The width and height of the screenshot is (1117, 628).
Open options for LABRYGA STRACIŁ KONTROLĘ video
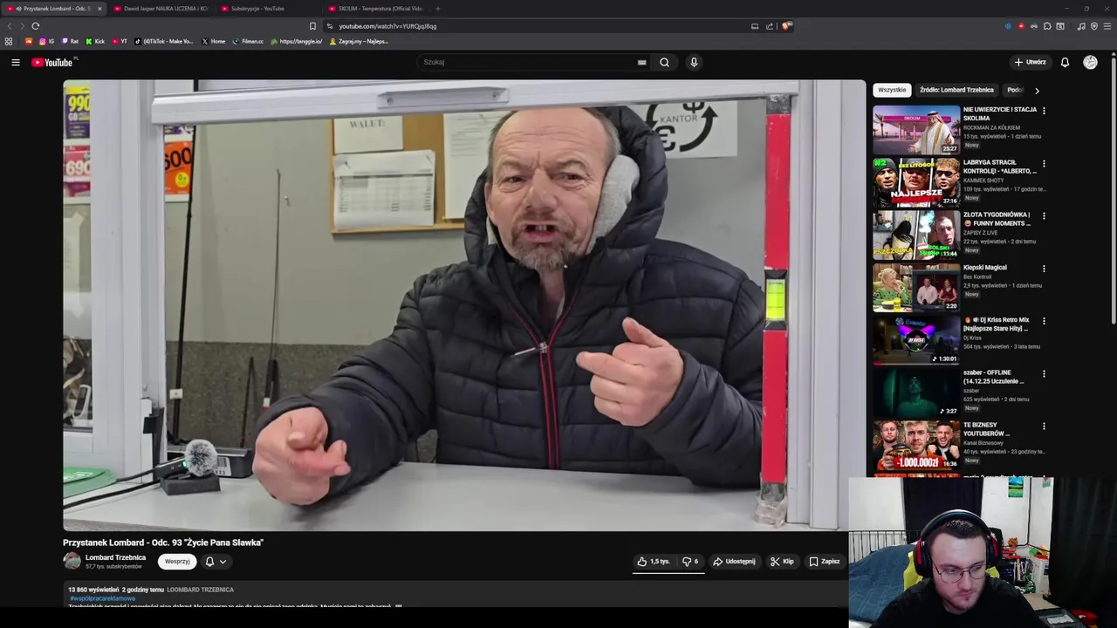[x=1044, y=163]
